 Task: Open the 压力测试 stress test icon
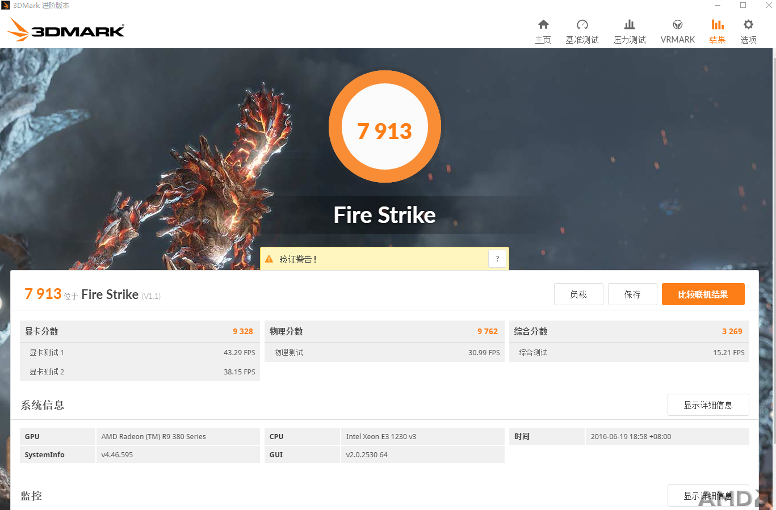click(x=630, y=24)
